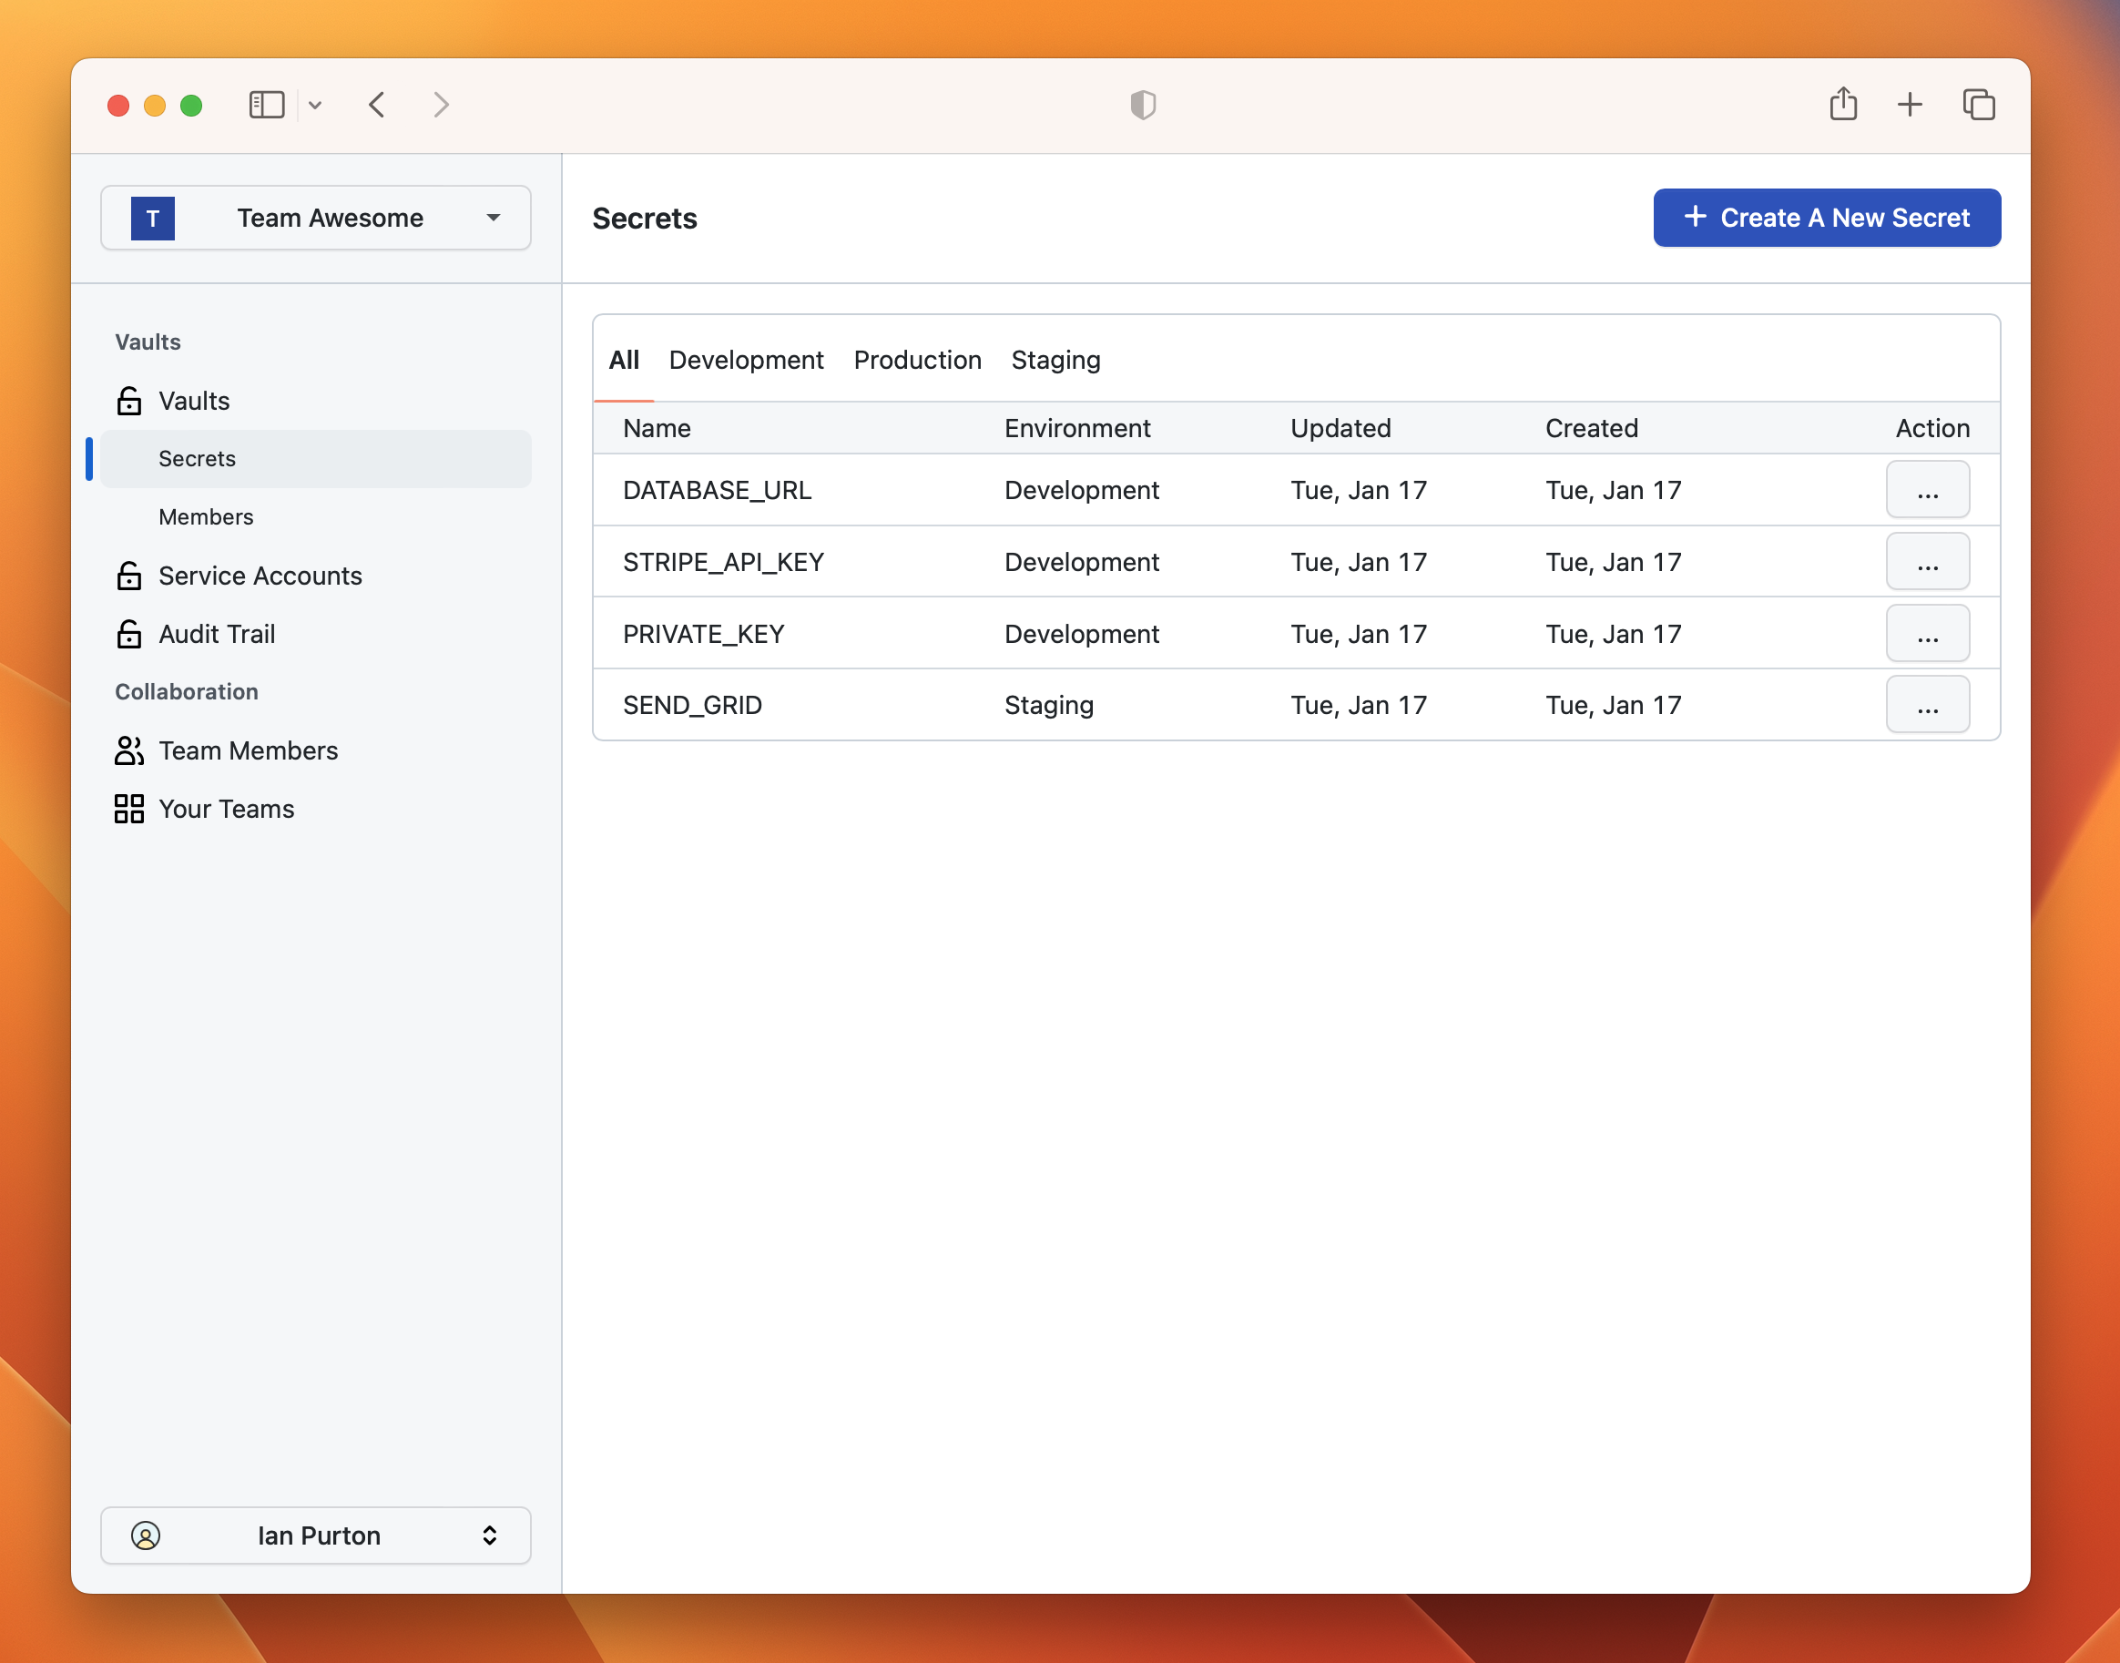This screenshot has height=1663, width=2120.
Task: Click the Members item under Vaults
Action: [x=205, y=516]
